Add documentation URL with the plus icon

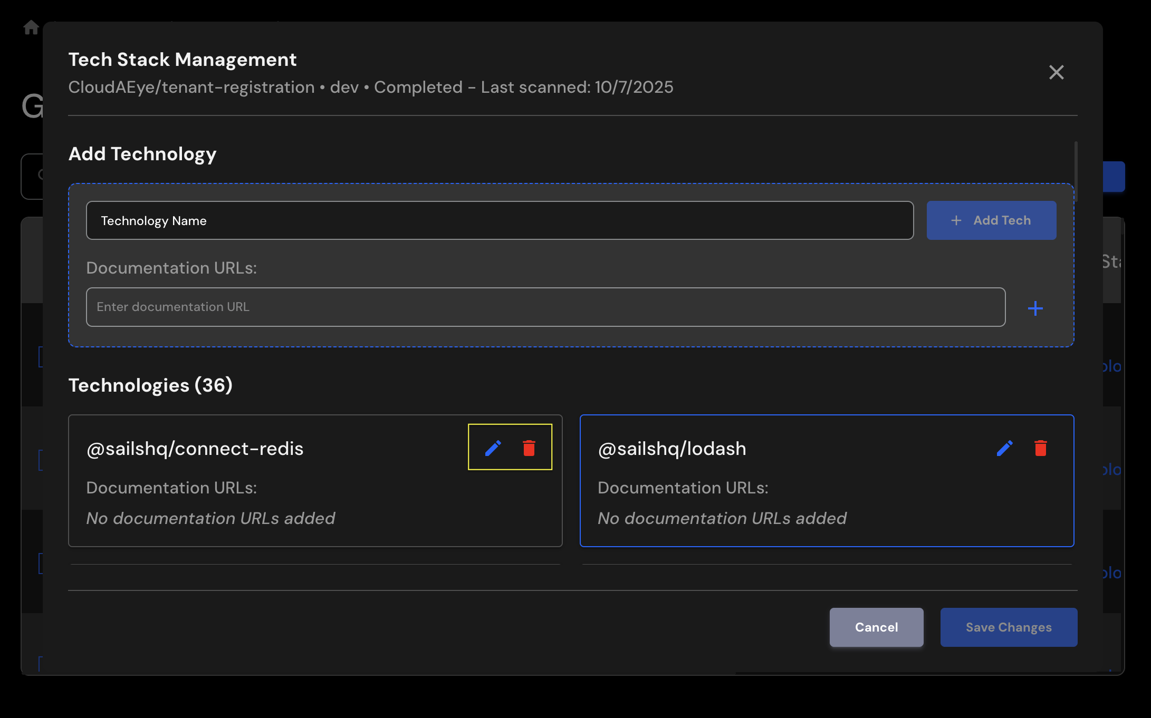pyautogui.click(x=1035, y=308)
